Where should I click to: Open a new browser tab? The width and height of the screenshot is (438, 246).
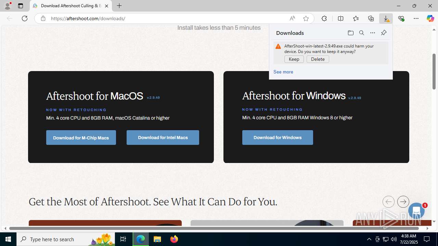(119, 6)
